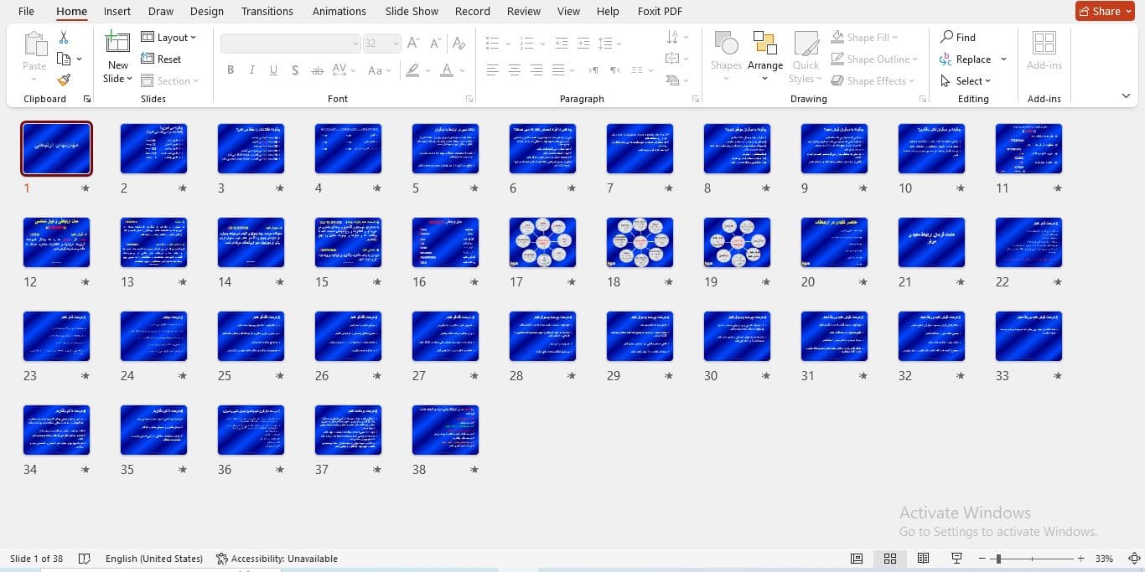Click the Cut scissors icon
The image size is (1145, 572).
[x=64, y=38]
